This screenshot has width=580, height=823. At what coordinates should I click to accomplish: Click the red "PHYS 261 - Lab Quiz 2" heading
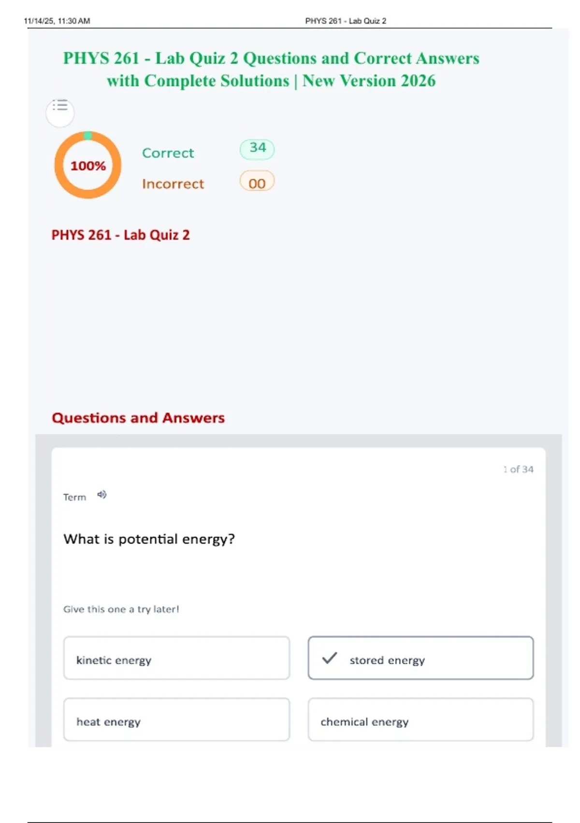pyautogui.click(x=120, y=235)
